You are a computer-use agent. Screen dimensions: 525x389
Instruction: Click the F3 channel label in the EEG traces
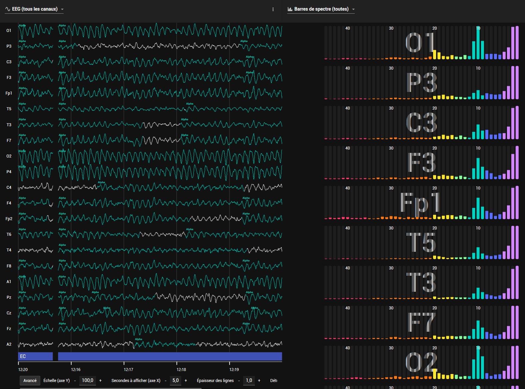pyautogui.click(x=9, y=78)
